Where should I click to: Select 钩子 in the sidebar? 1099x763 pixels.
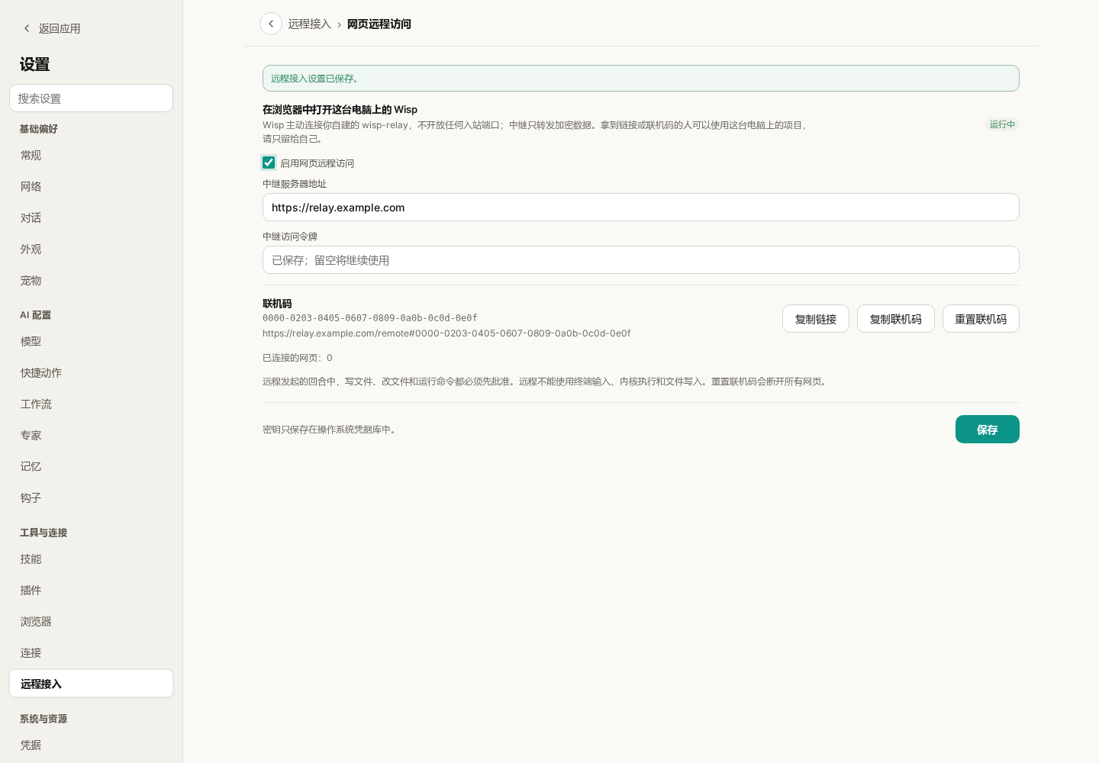coord(91,497)
